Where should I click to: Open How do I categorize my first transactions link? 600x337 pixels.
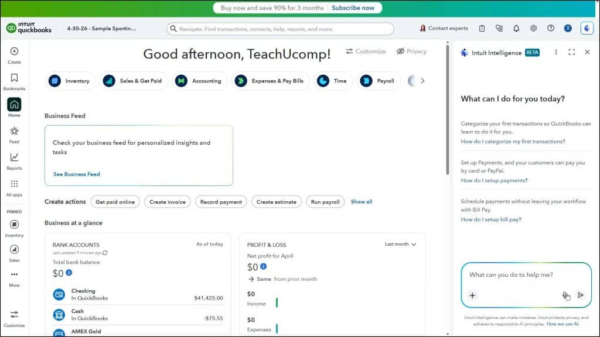coord(513,142)
